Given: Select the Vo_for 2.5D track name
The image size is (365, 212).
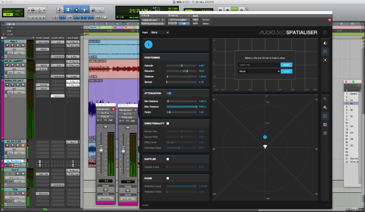Looking at the screenshot, I should (x=14, y=141).
